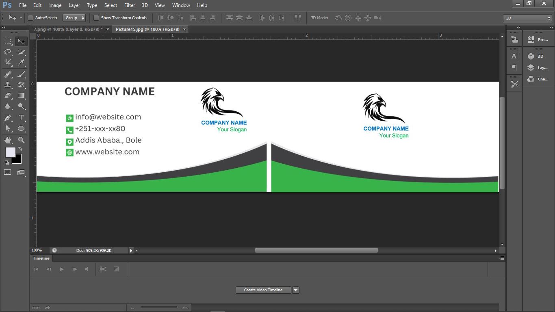
Task: Open the Tool Presets panel icon
Action: point(514,84)
